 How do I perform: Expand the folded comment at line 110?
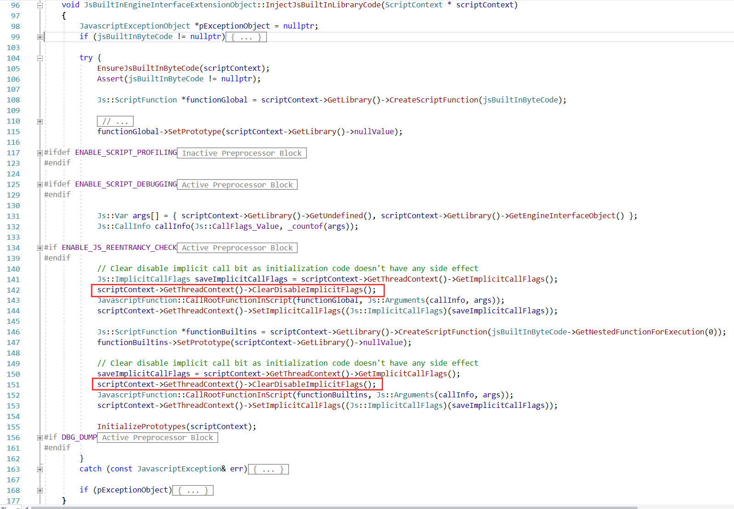pyautogui.click(x=40, y=122)
